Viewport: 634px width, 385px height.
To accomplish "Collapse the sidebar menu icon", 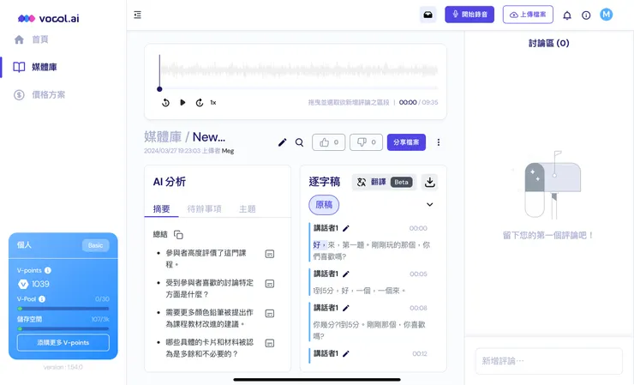I will (x=137, y=15).
